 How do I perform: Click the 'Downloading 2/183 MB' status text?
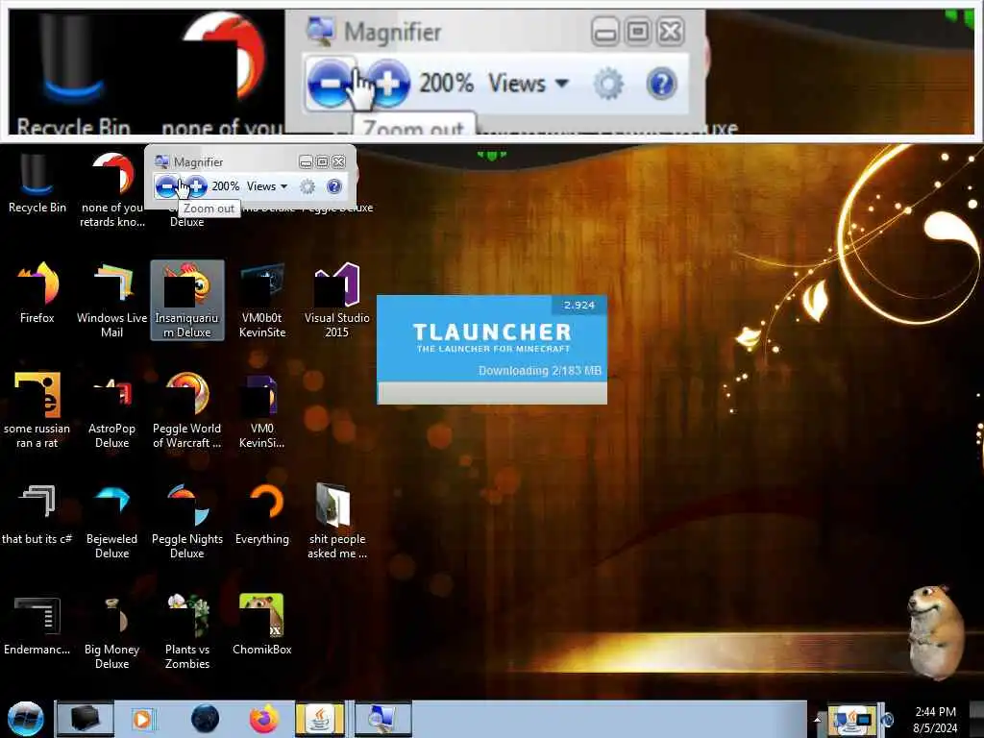click(x=540, y=370)
